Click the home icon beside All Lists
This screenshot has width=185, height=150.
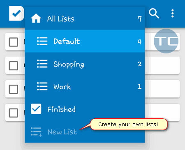click(36, 18)
